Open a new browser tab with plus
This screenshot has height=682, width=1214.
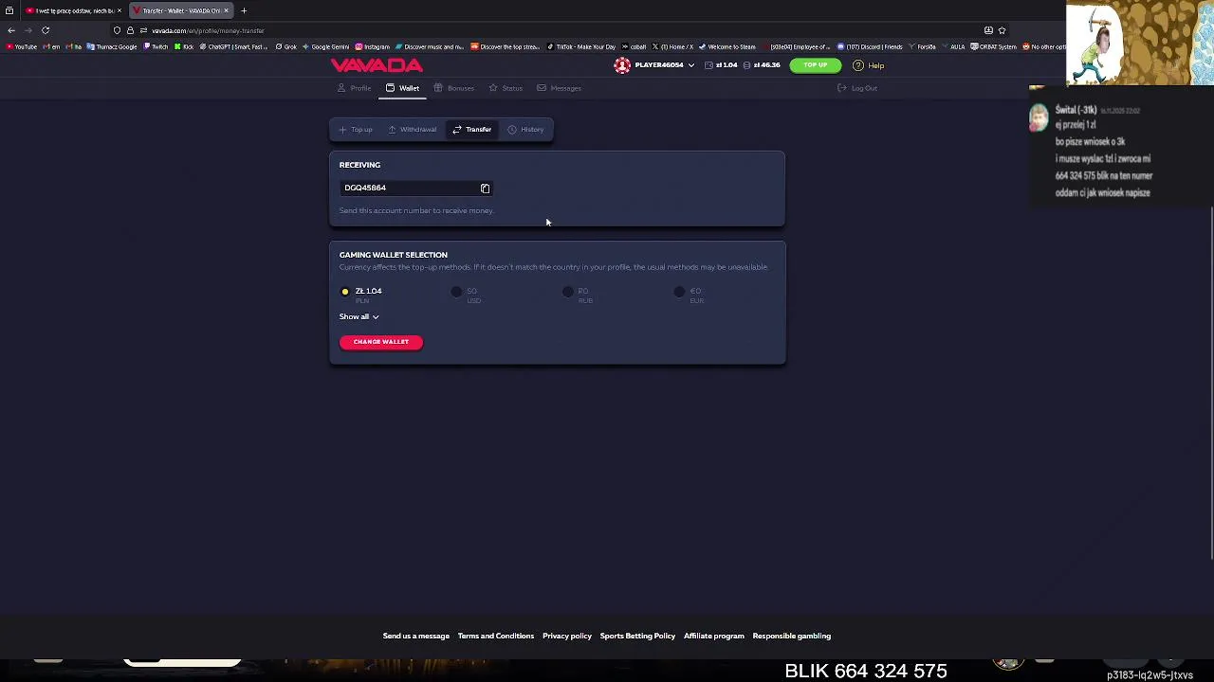[244, 10]
